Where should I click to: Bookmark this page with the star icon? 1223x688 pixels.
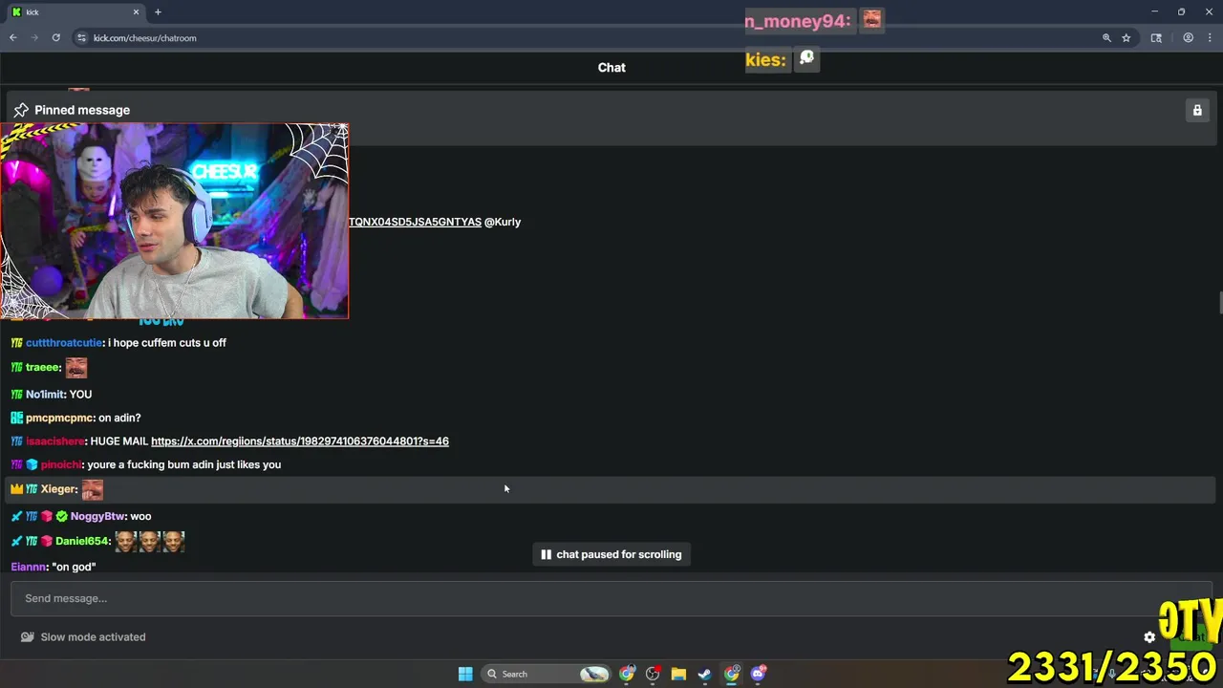[1126, 38]
